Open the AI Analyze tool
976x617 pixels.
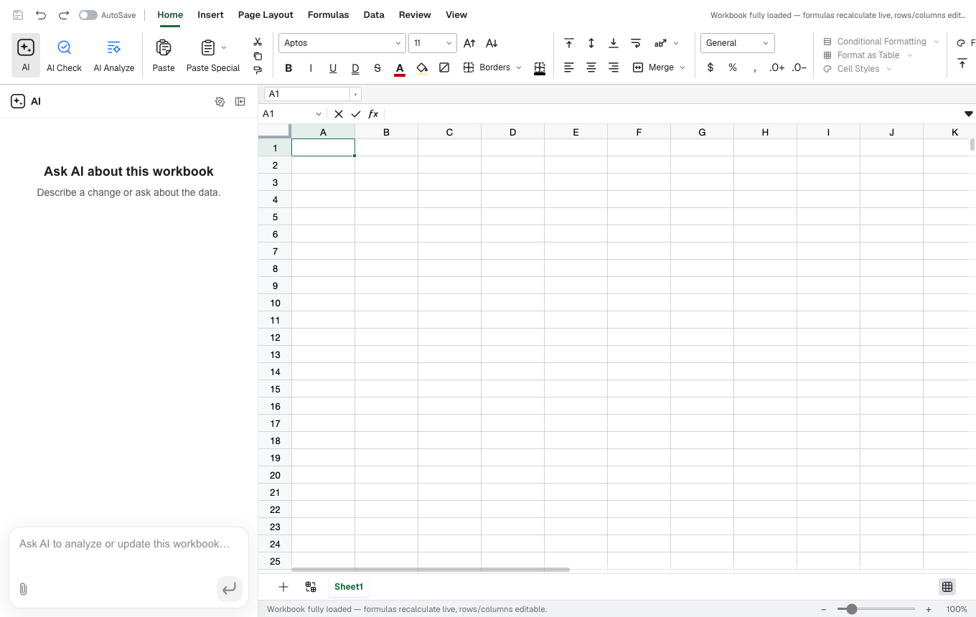coord(114,55)
